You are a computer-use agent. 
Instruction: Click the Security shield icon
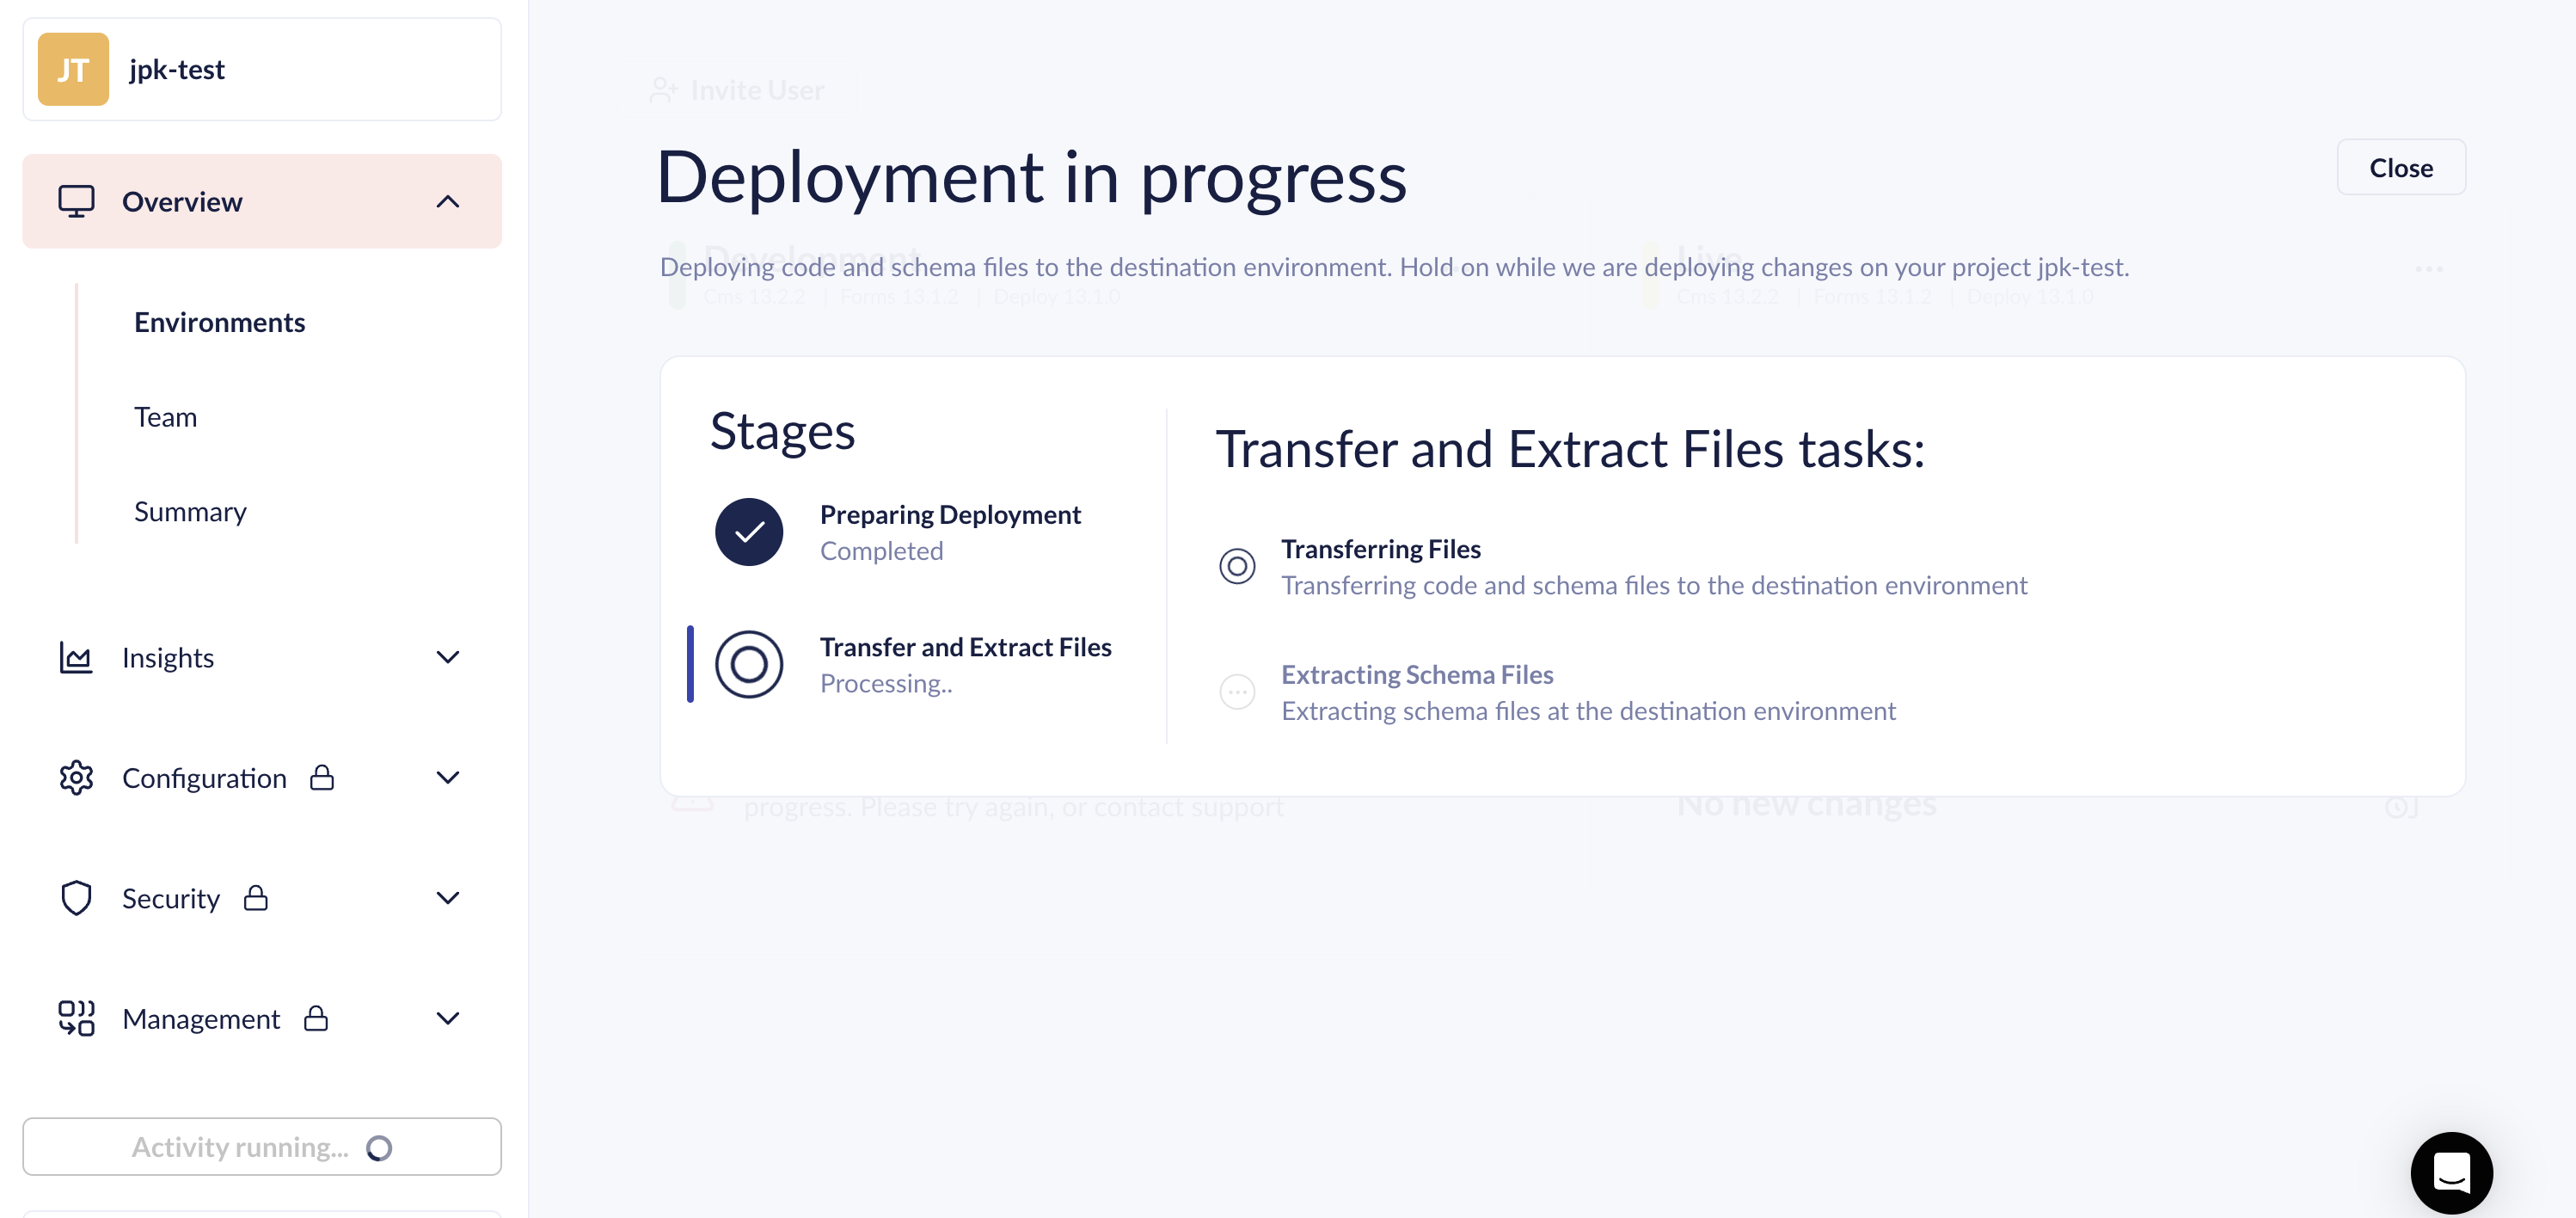(x=76, y=898)
